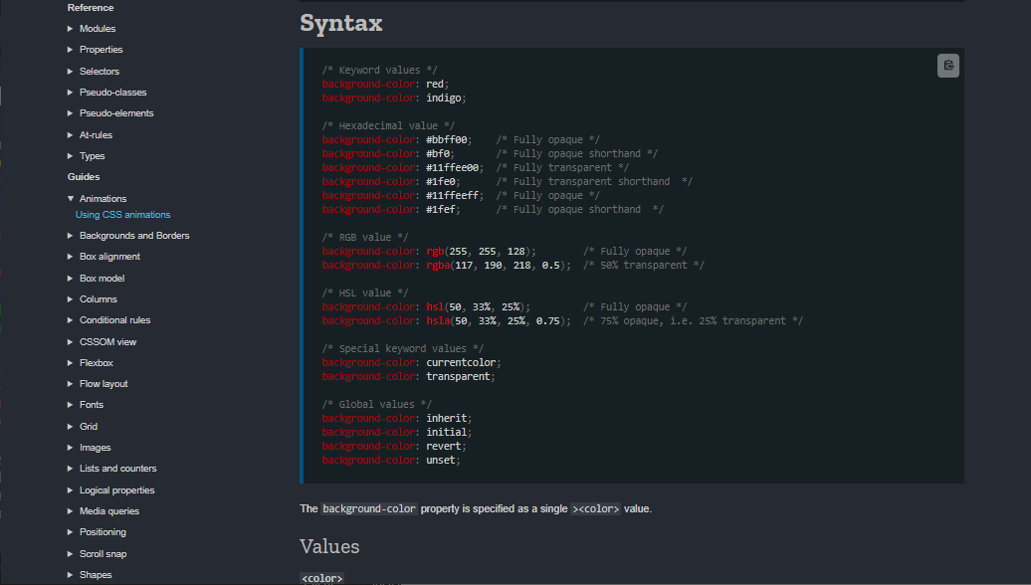Copy the syntax code block to clipboard
Image resolution: width=1031 pixels, height=585 pixels.
[947, 66]
